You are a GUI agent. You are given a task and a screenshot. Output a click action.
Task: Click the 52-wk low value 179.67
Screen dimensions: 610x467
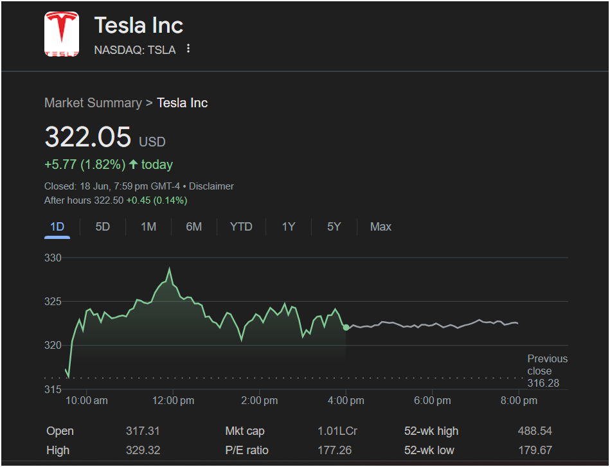tap(535, 450)
